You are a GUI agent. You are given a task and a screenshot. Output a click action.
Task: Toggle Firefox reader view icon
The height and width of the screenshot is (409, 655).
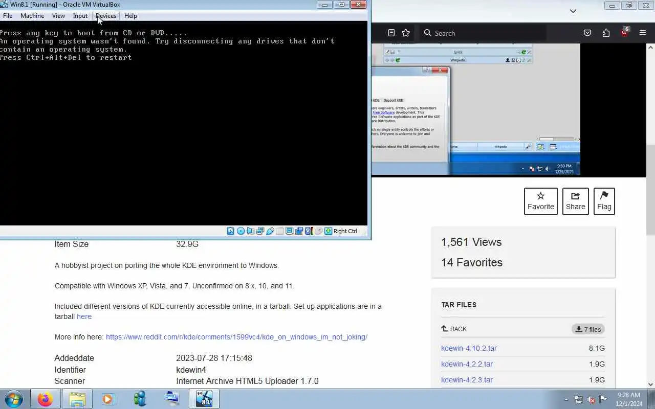391,33
